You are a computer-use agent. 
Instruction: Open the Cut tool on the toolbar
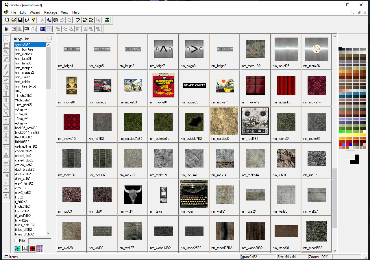pyautogui.click(x=42, y=20)
